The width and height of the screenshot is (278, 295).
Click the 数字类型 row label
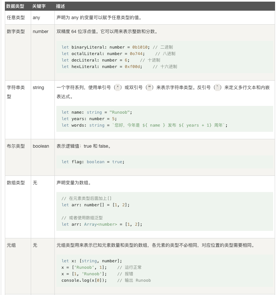[16, 31]
